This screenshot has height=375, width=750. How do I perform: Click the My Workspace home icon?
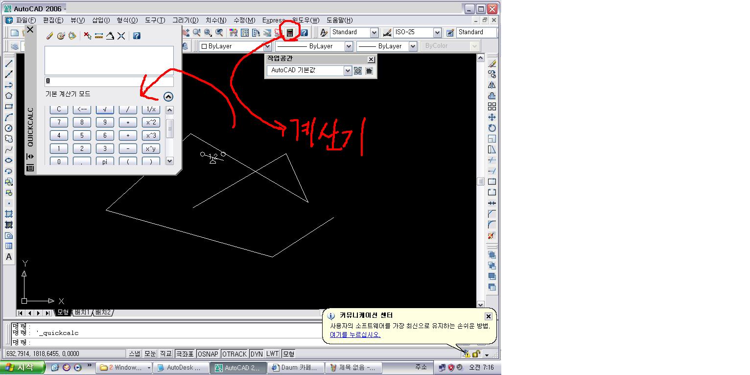(x=369, y=71)
